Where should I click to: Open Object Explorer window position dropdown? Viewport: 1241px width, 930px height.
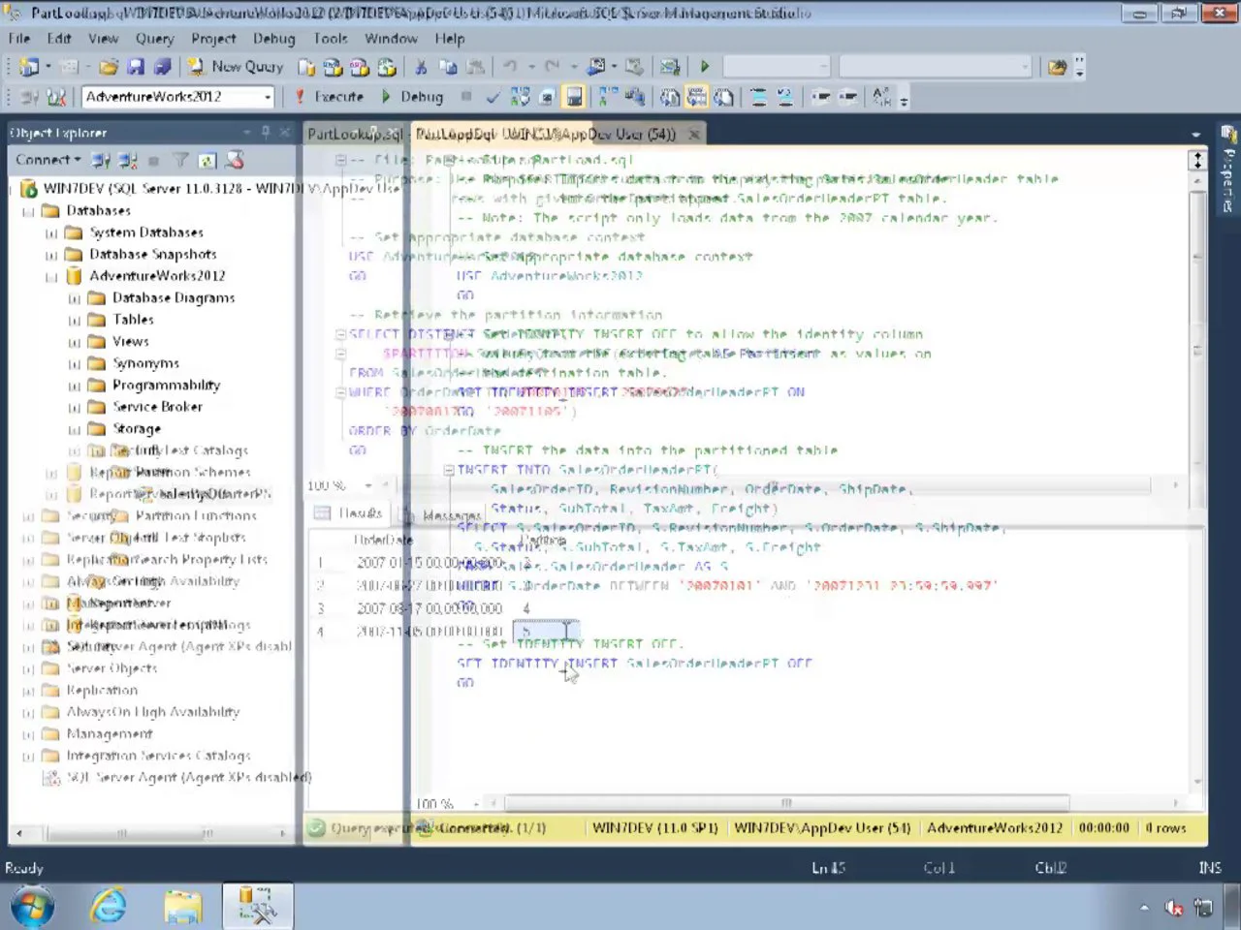coord(247,132)
